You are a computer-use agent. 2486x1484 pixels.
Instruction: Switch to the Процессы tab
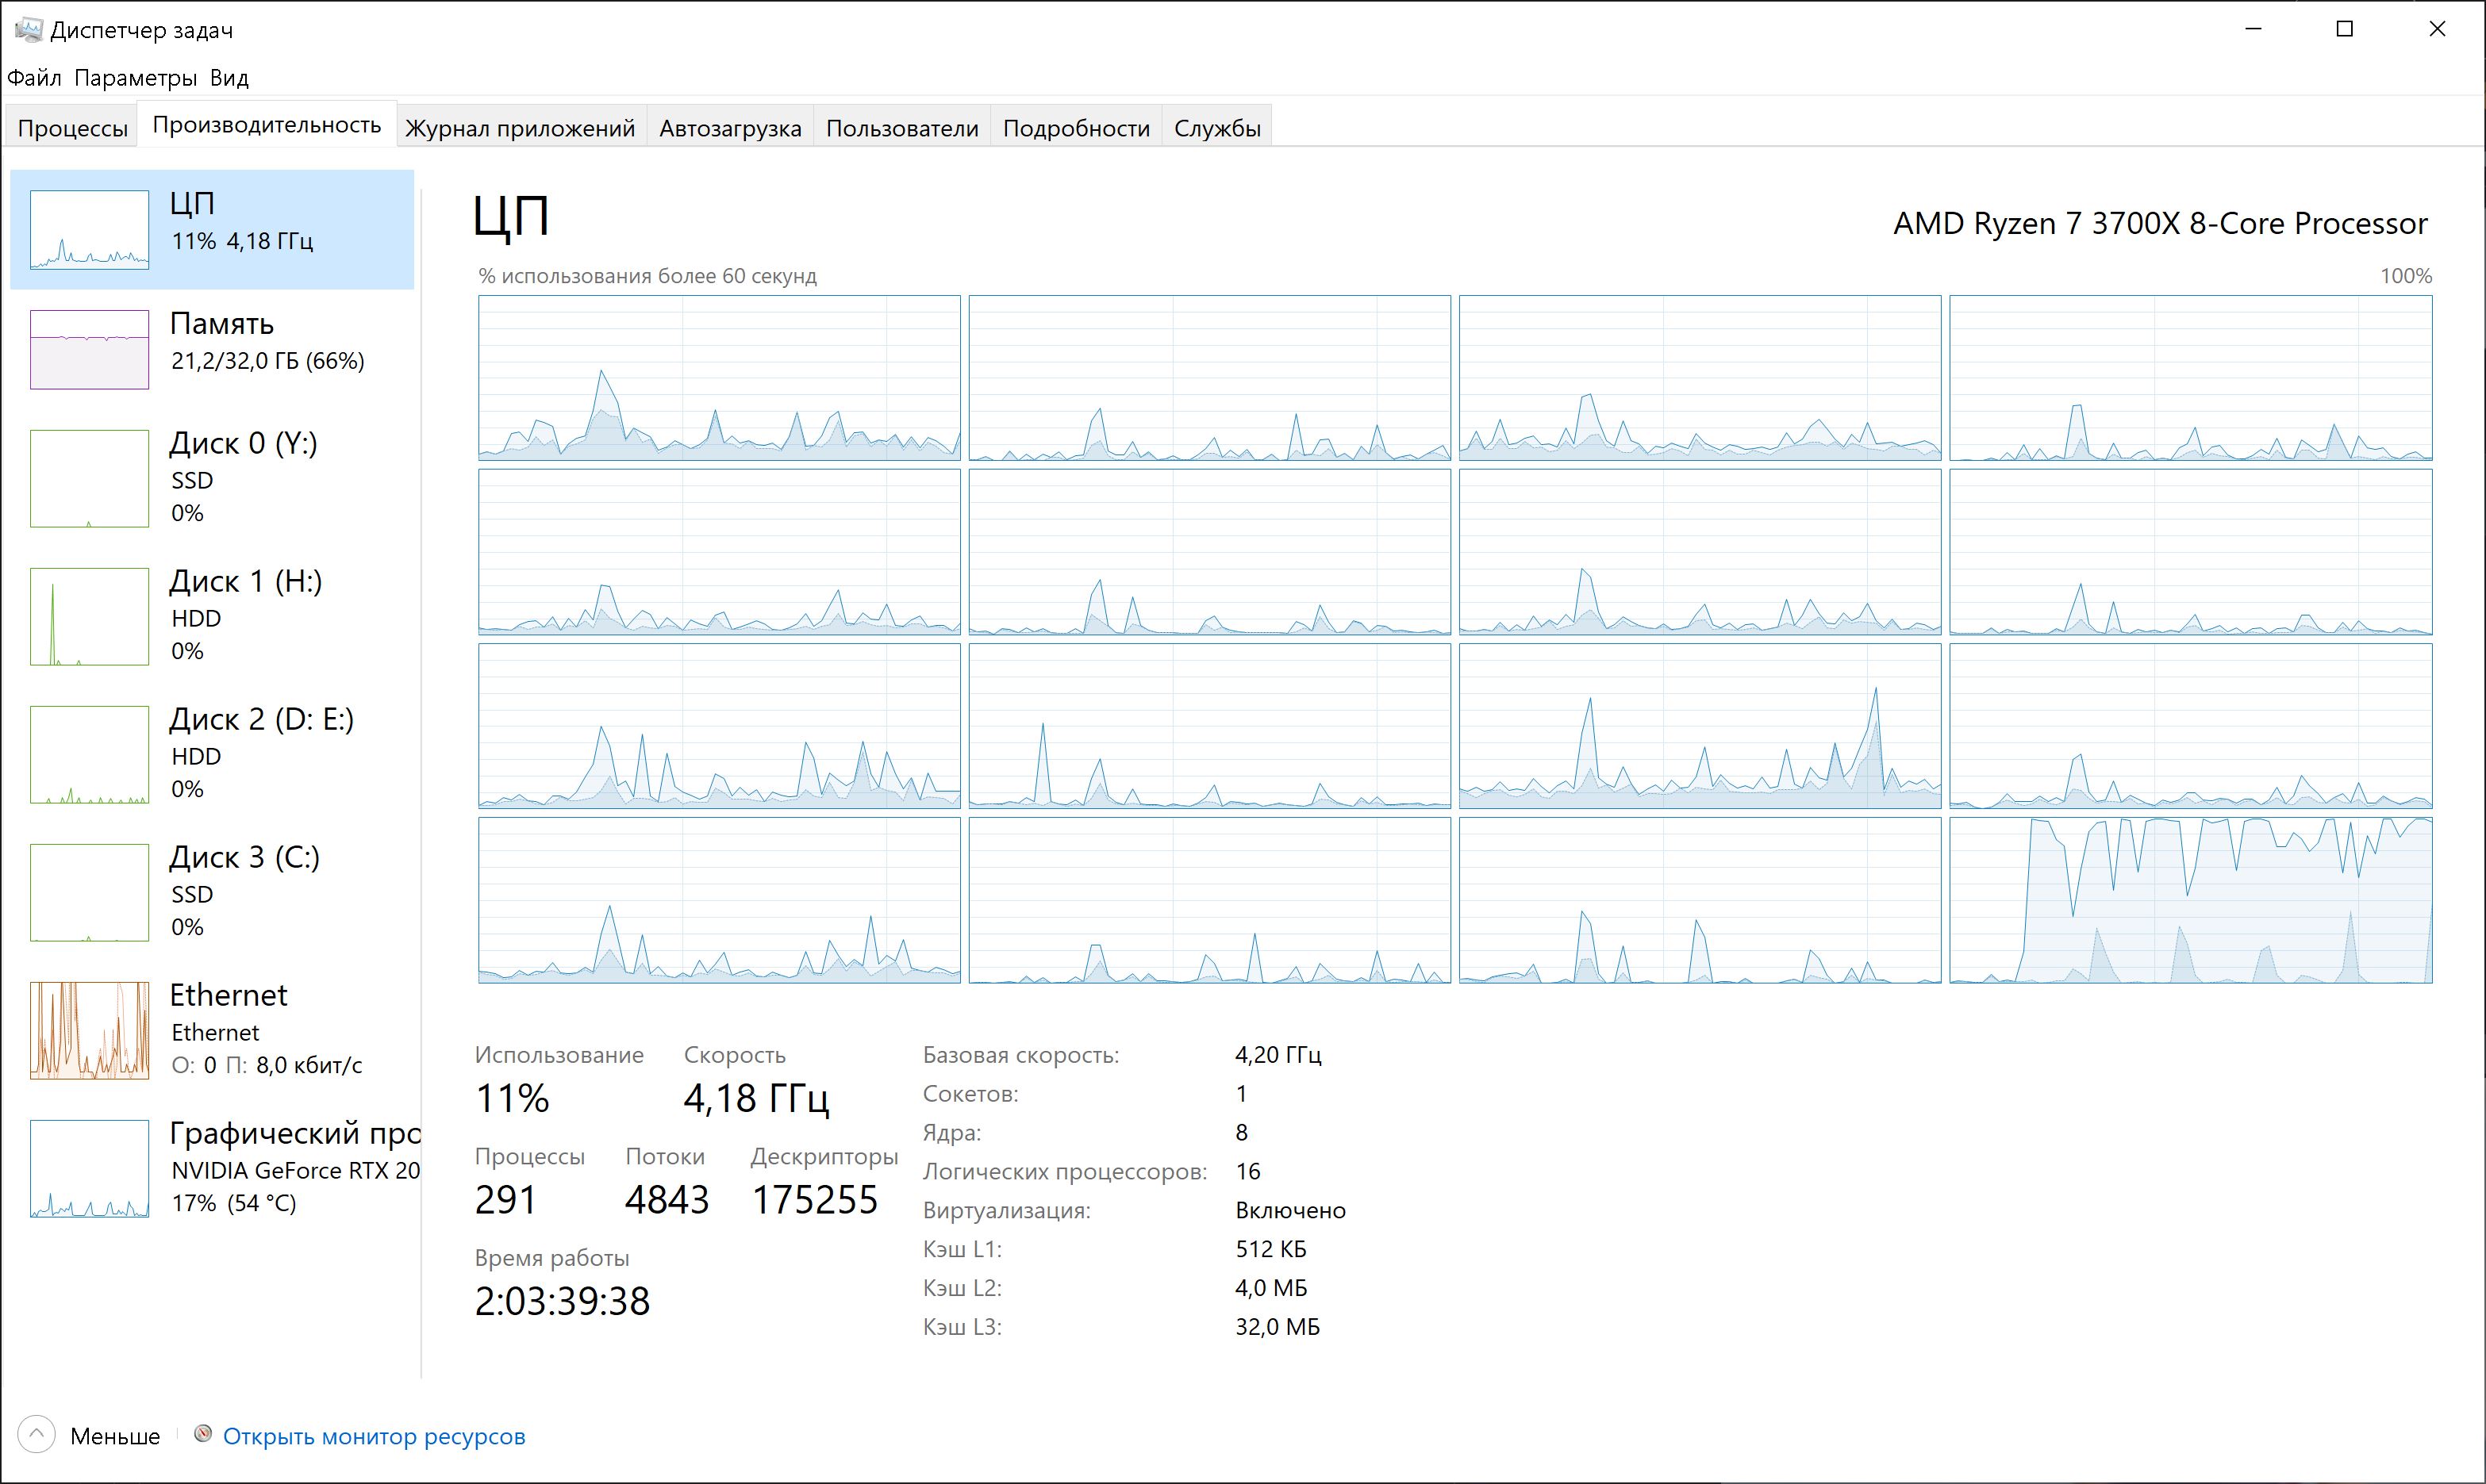click(x=72, y=128)
